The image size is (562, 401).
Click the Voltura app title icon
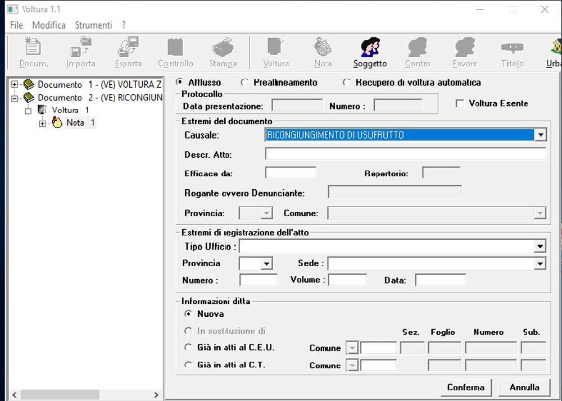tap(12, 9)
